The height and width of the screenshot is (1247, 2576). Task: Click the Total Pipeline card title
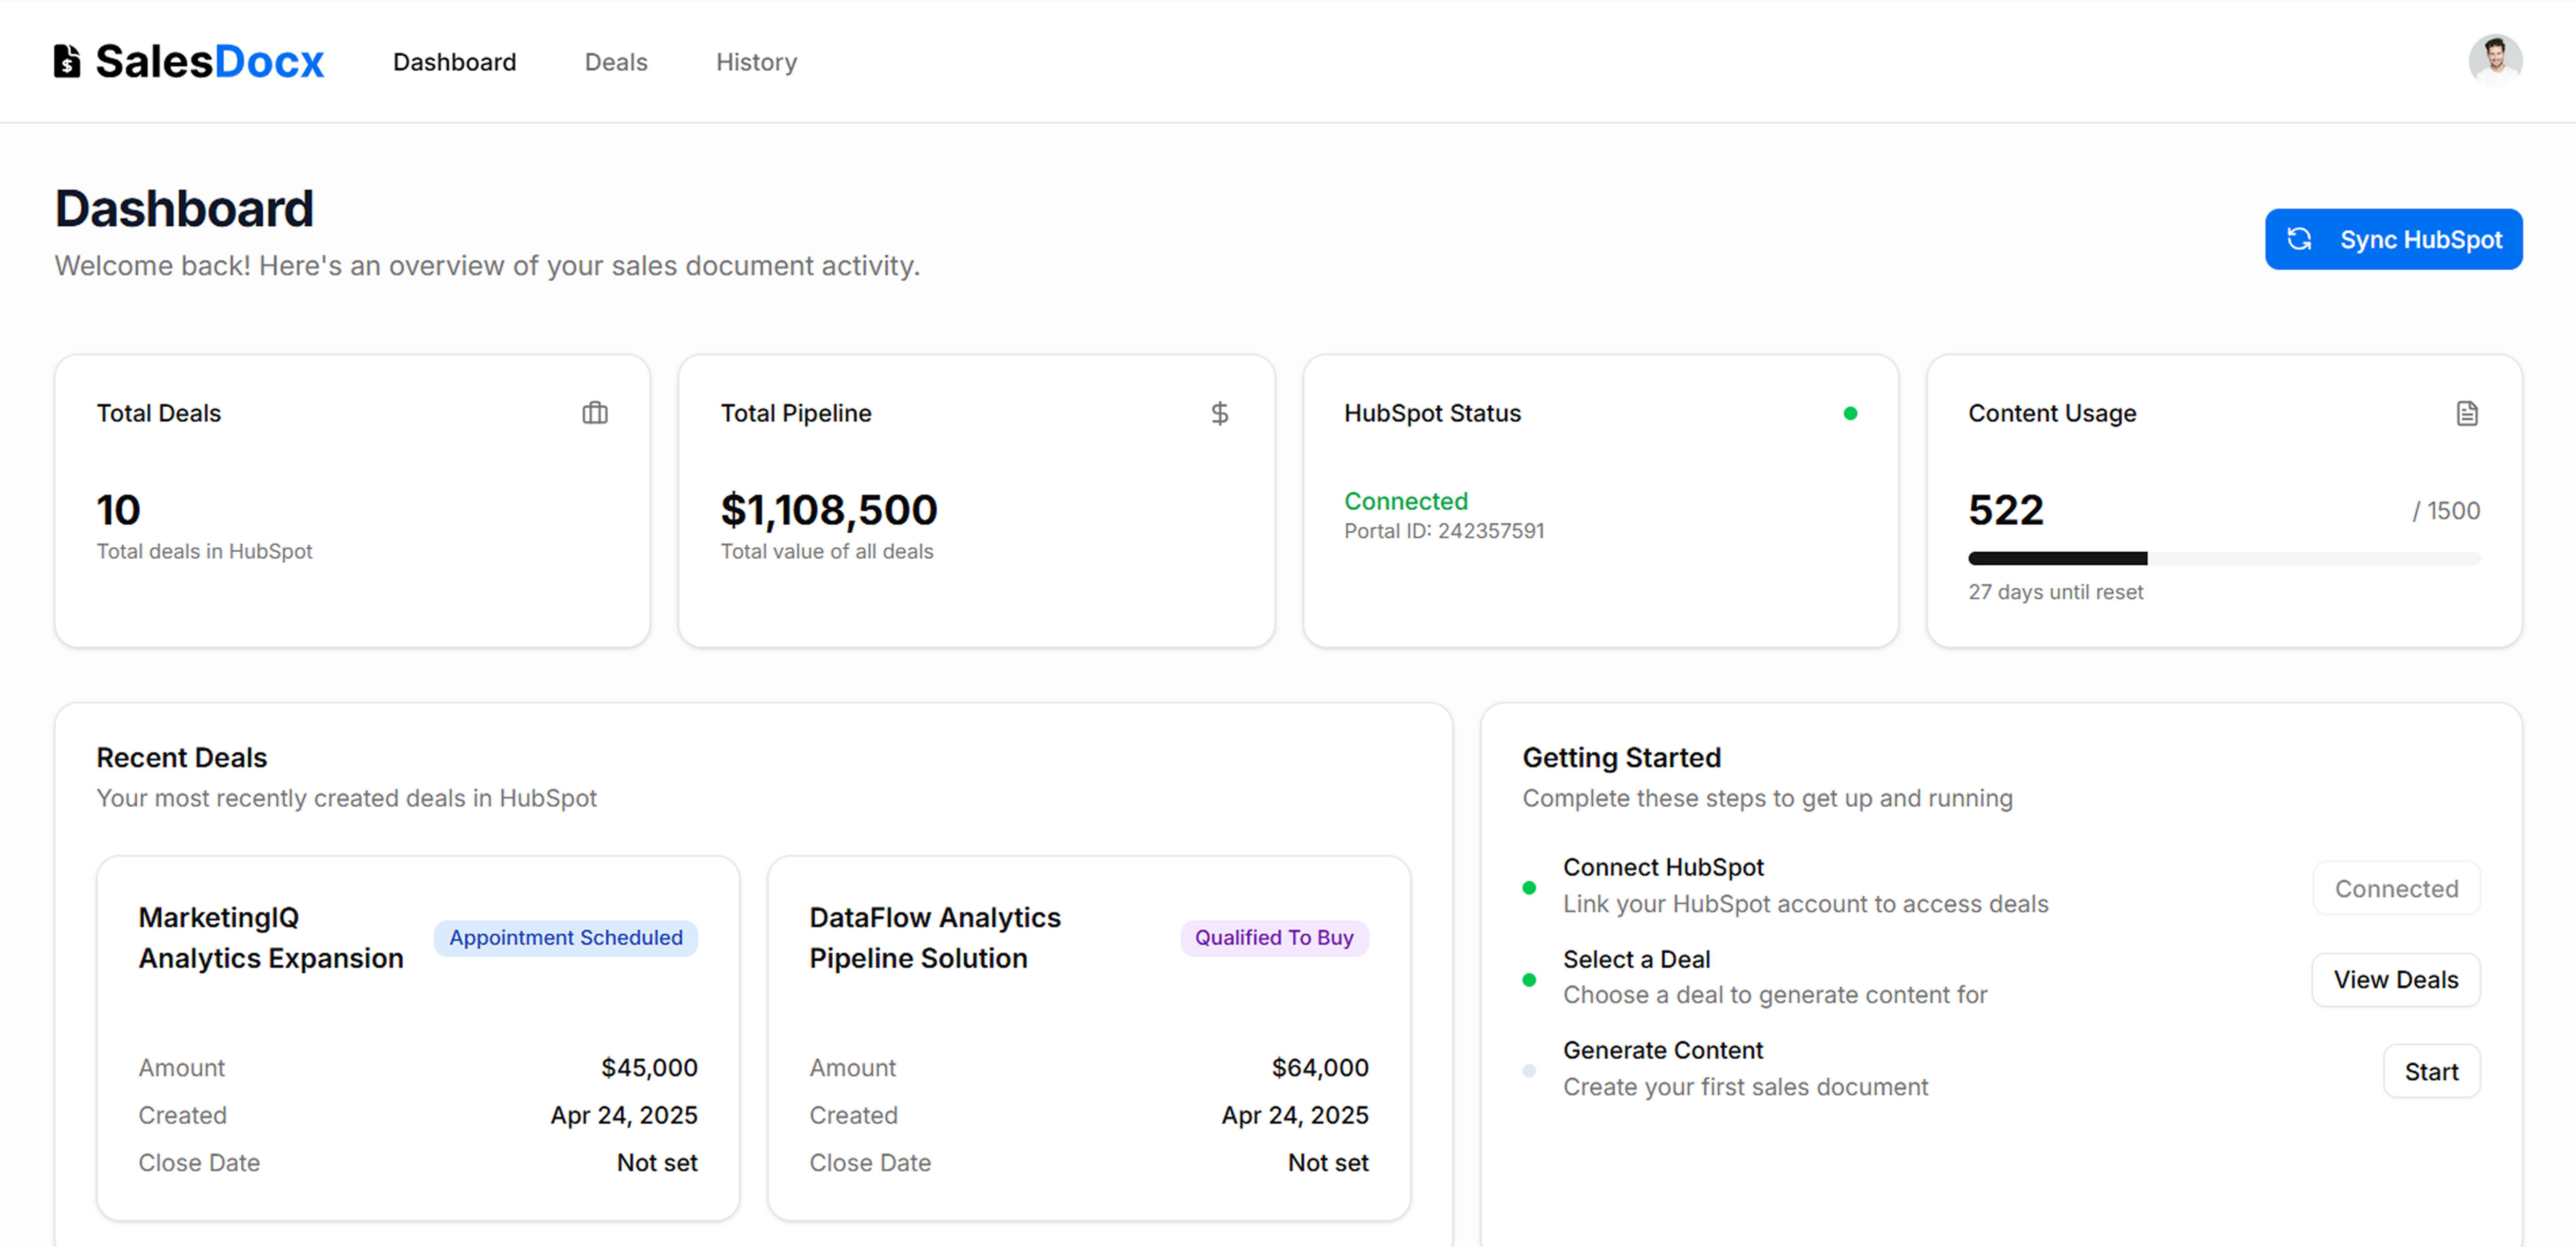pyautogui.click(x=796, y=413)
